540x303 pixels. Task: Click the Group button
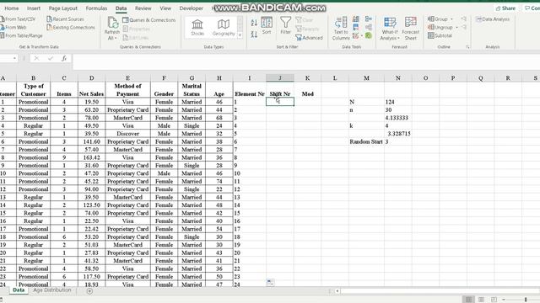(x=438, y=19)
